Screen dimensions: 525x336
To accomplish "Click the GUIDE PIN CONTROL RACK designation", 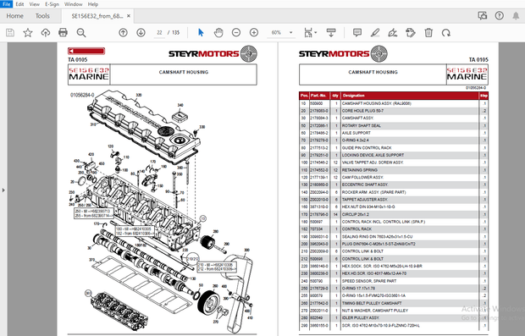I will (x=367, y=147).
